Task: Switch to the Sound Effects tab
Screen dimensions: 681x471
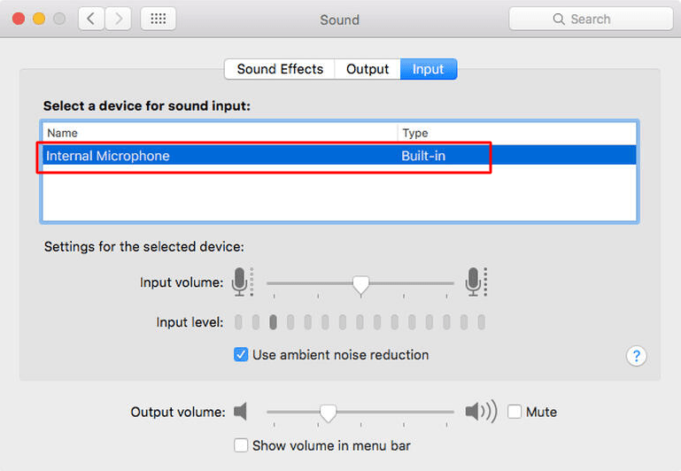Action: [280, 69]
